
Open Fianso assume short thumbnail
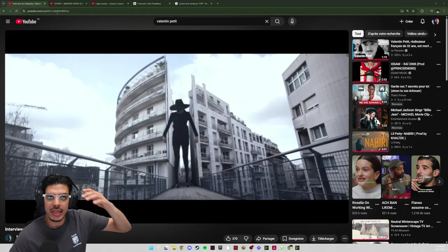point(426,177)
